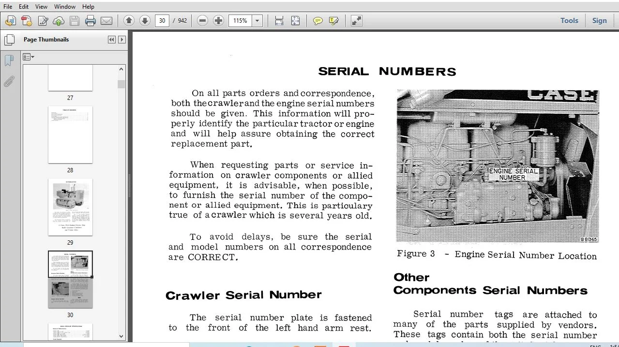This screenshot has height=347, width=619.
Task: Open the Tools pane
Action: coord(569,21)
